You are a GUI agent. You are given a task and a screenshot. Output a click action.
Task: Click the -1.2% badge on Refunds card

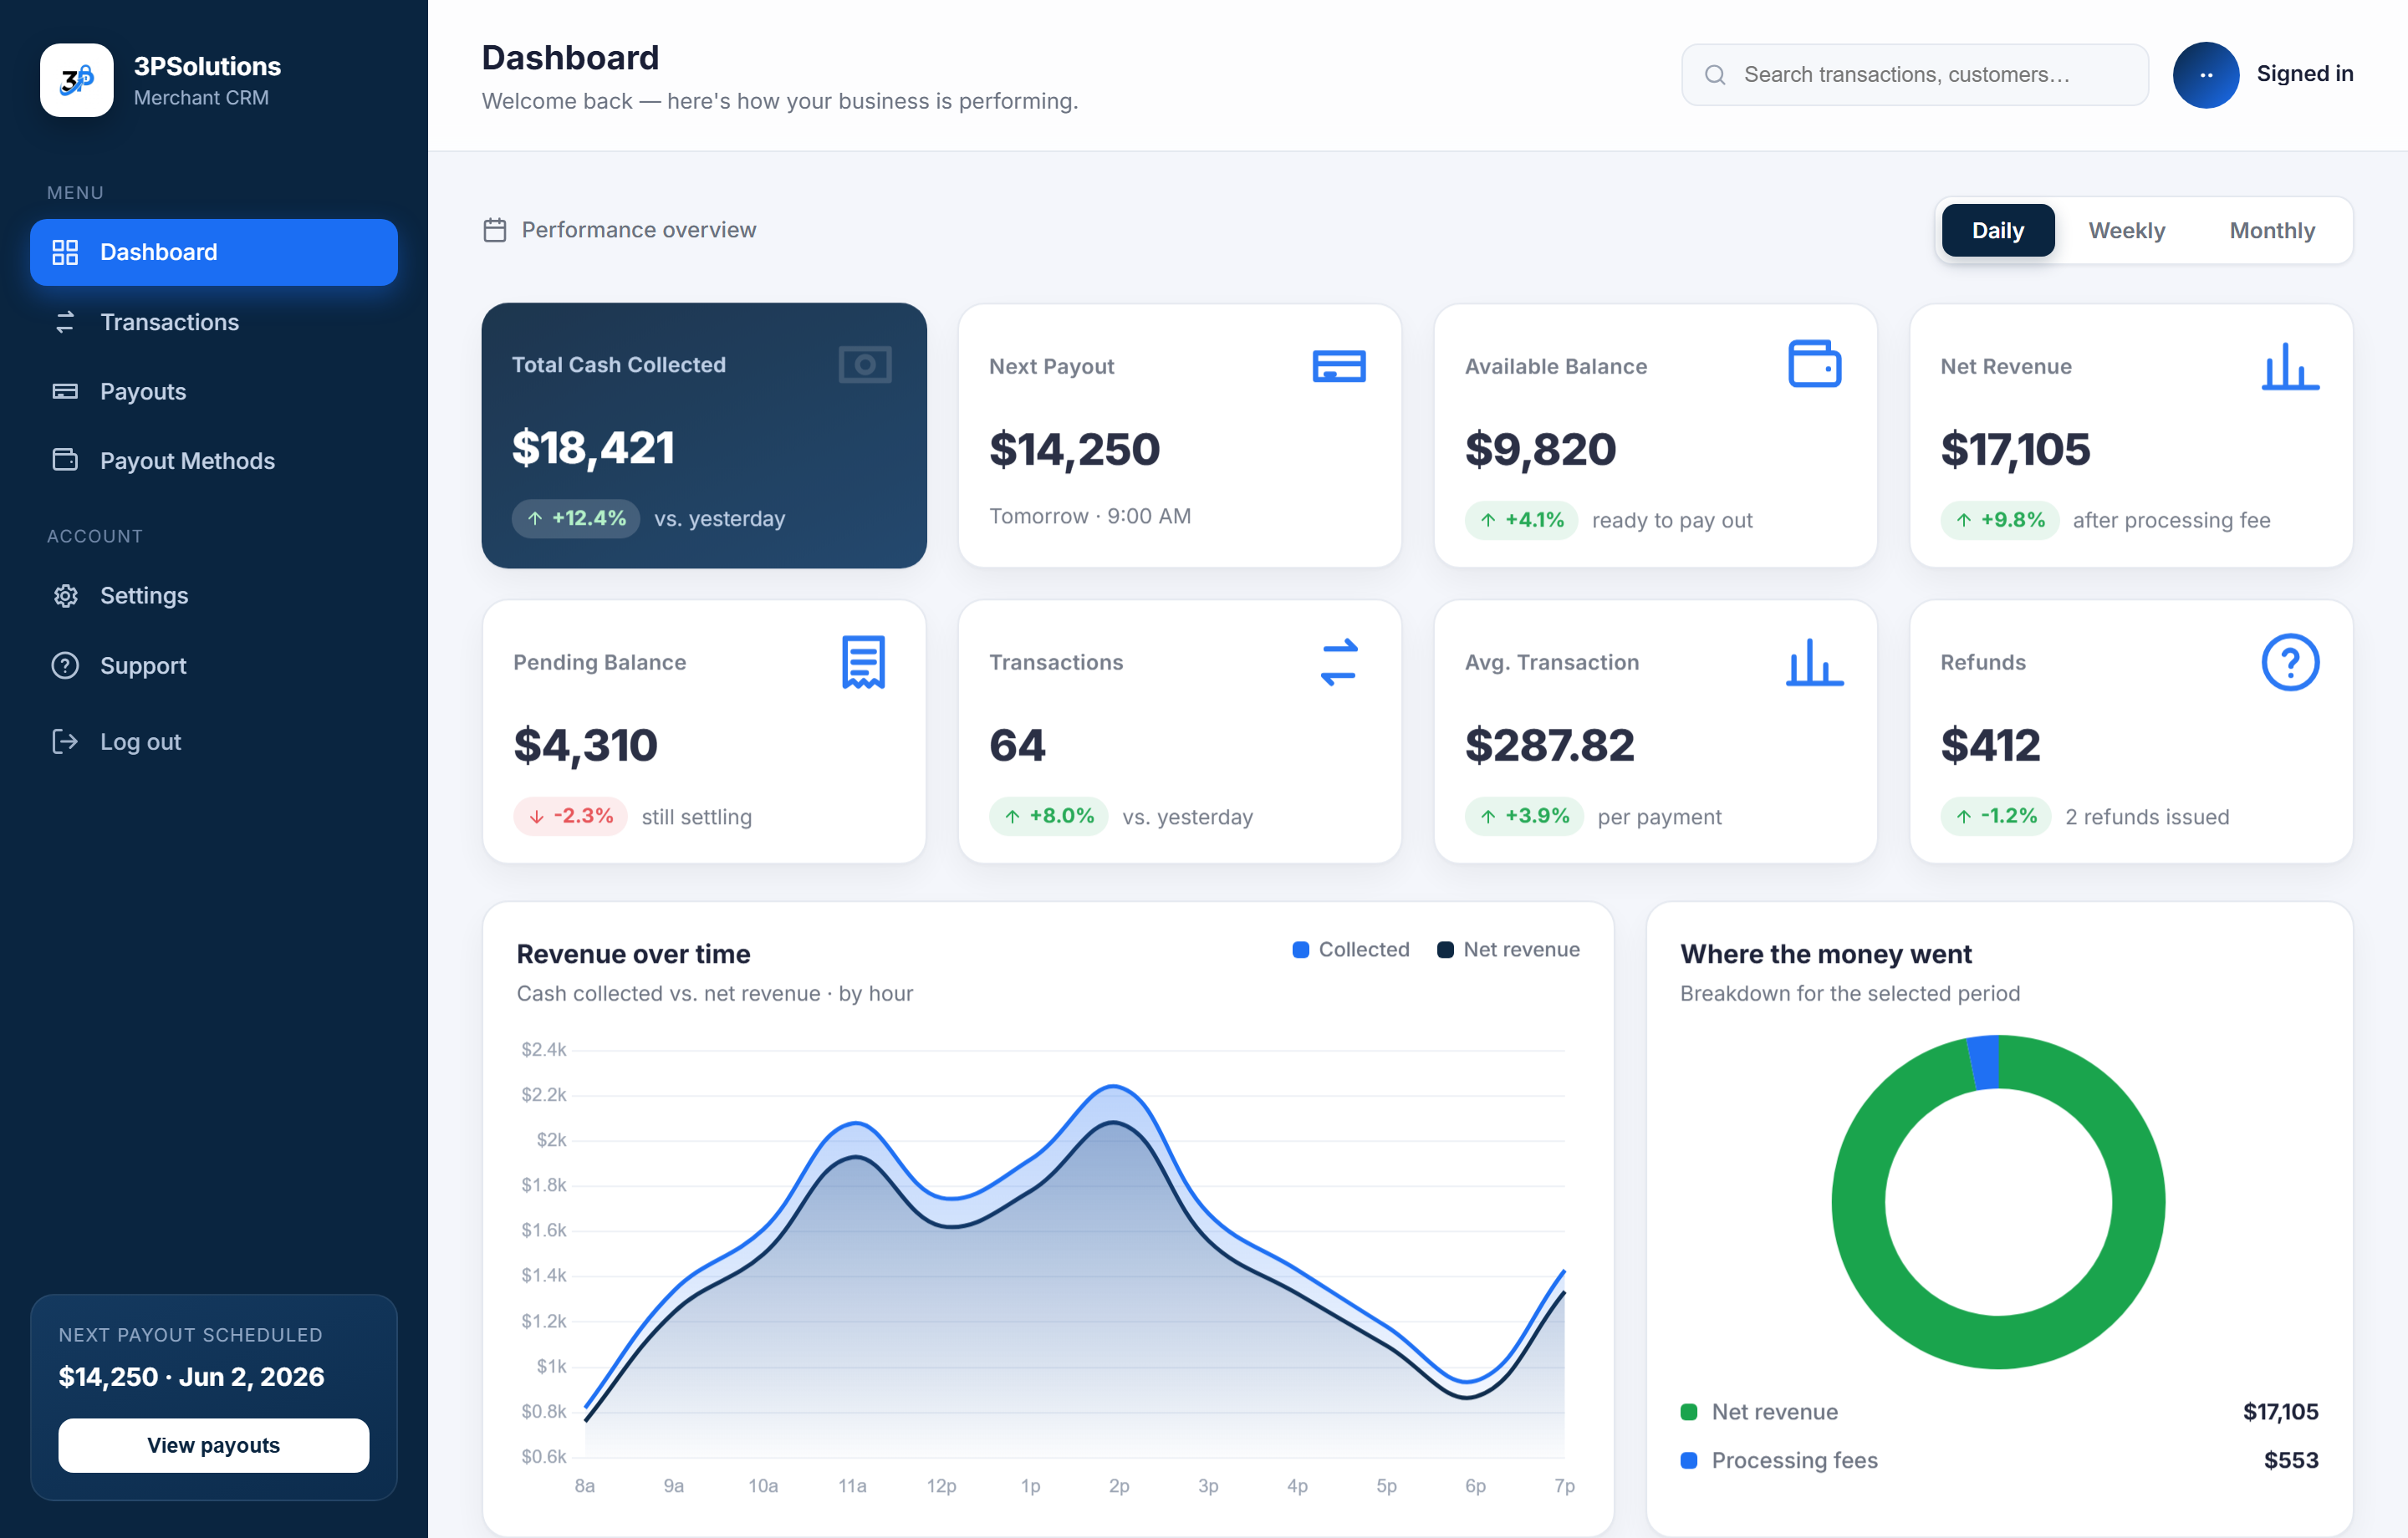pyautogui.click(x=1995, y=816)
